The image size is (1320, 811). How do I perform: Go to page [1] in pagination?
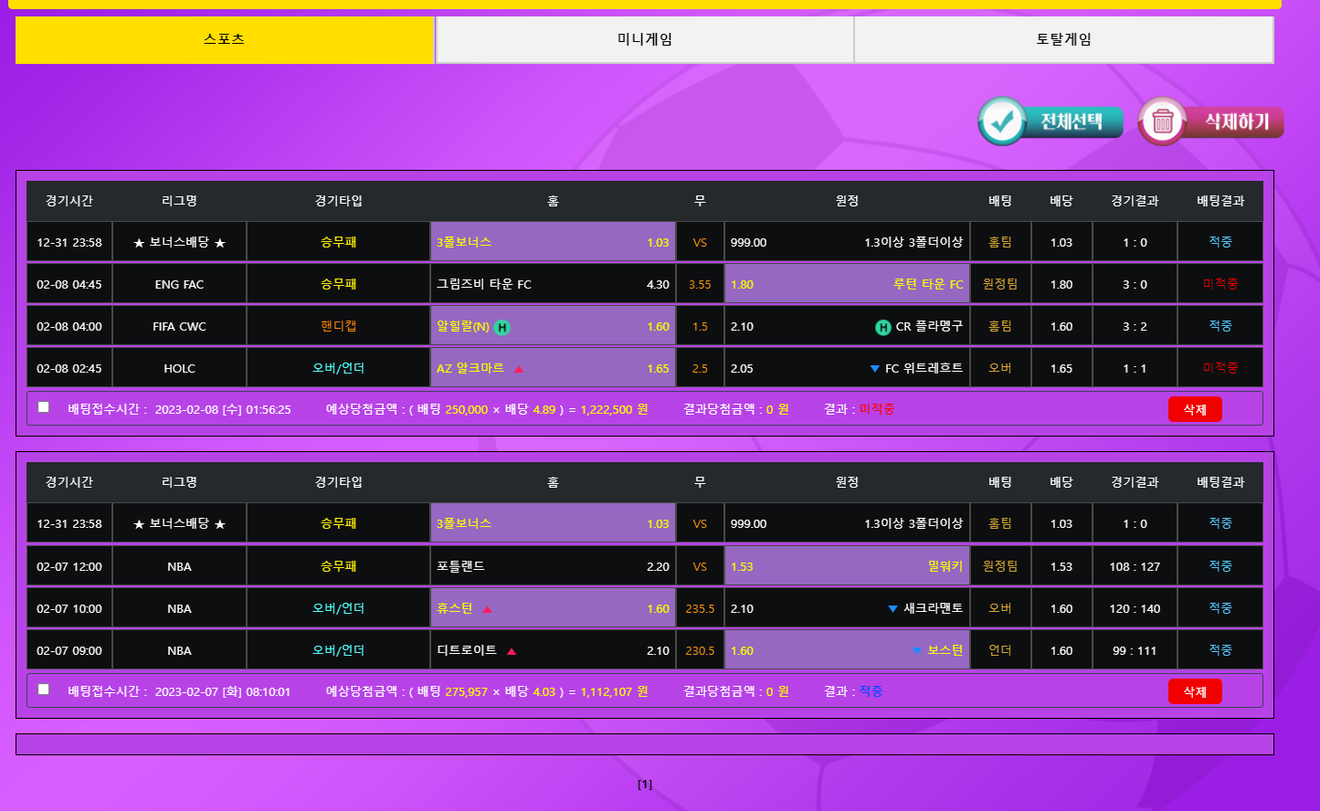point(645,785)
